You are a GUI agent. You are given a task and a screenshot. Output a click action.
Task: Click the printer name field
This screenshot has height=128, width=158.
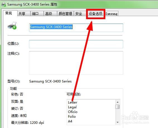(x=76, y=28)
